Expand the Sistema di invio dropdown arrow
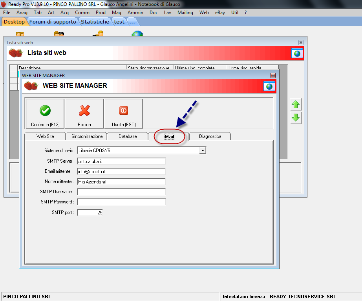The image size is (362, 301). click(203, 150)
